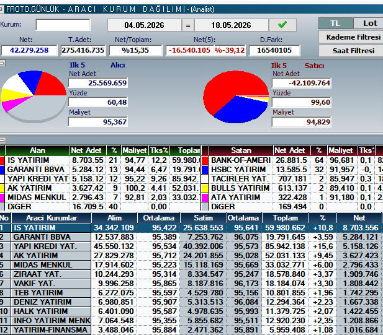The width and height of the screenshot is (383, 335).
Task: Click the equals sign date button
Action: point(188,25)
